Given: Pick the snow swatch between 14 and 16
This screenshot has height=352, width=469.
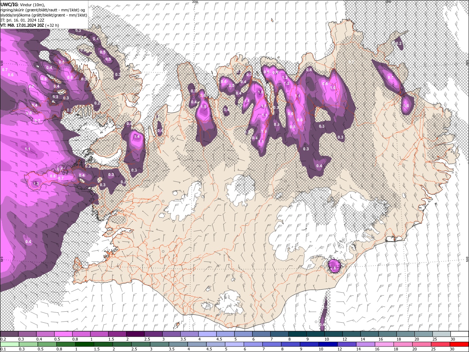Looking at the screenshot, I should (x=369, y=334).
